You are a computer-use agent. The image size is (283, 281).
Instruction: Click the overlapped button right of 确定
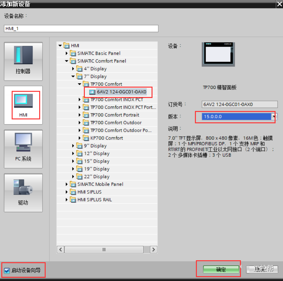262,269
